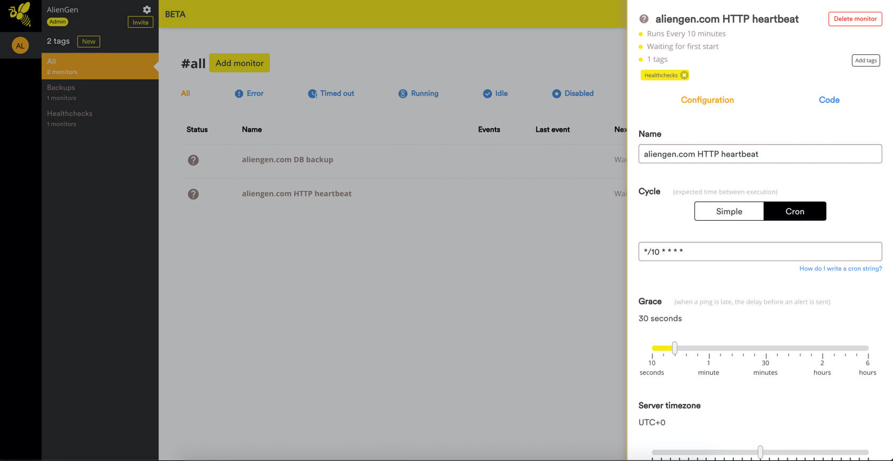The width and height of the screenshot is (893, 461).
Task: Filter monitors by Idle status
Action: (495, 94)
